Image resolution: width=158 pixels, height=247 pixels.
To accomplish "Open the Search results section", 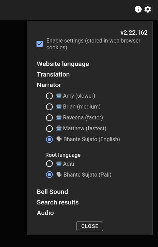I will pyautogui.click(x=58, y=202).
